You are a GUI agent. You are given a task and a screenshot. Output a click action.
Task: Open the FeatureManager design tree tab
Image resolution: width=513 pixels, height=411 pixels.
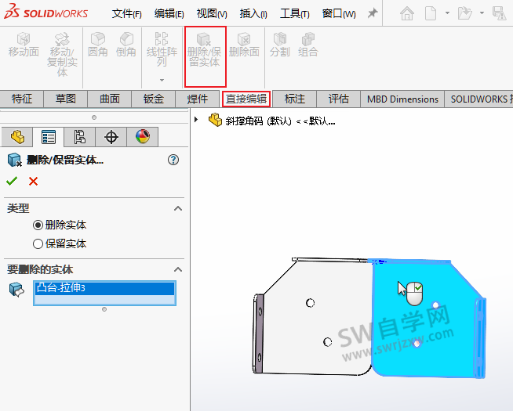click(17, 137)
